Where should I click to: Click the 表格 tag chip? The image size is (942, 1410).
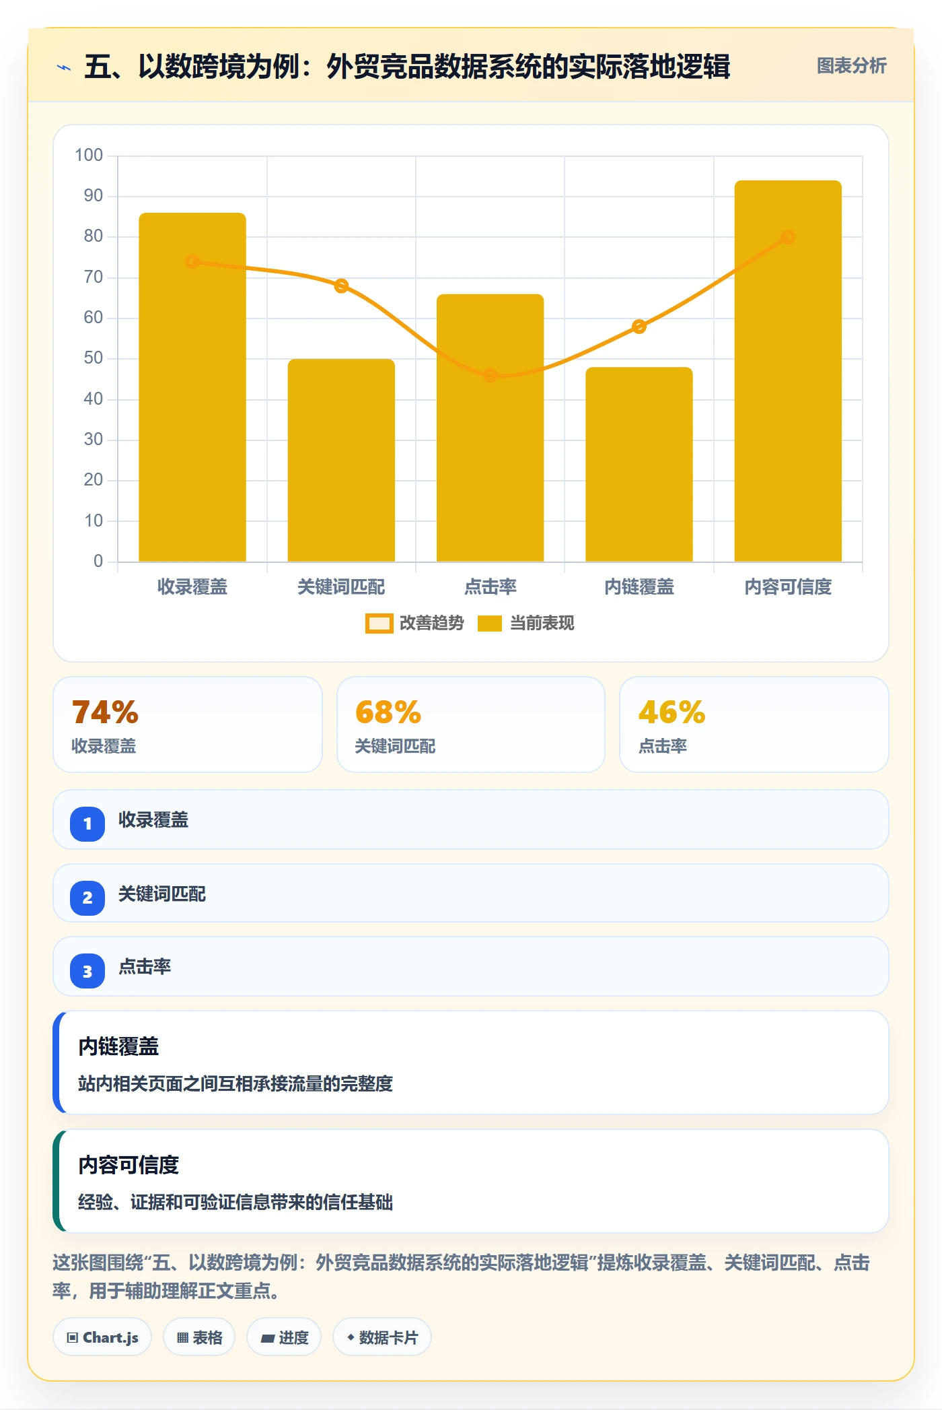199,1337
